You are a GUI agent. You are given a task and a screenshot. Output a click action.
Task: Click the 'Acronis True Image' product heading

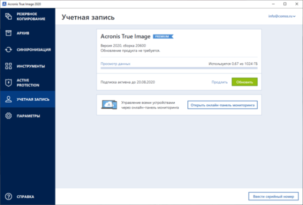point(125,36)
